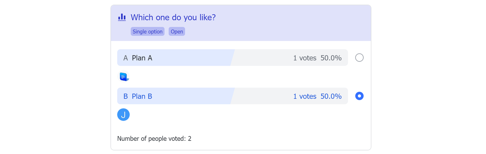This screenshot has width=486, height=154.
Task: Click the poll title 'Which one do you like?'
Action: coord(173,17)
